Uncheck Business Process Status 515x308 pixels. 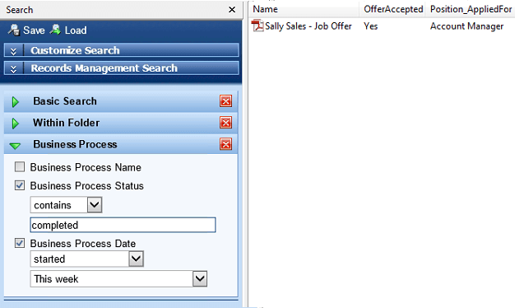pyautogui.click(x=20, y=185)
